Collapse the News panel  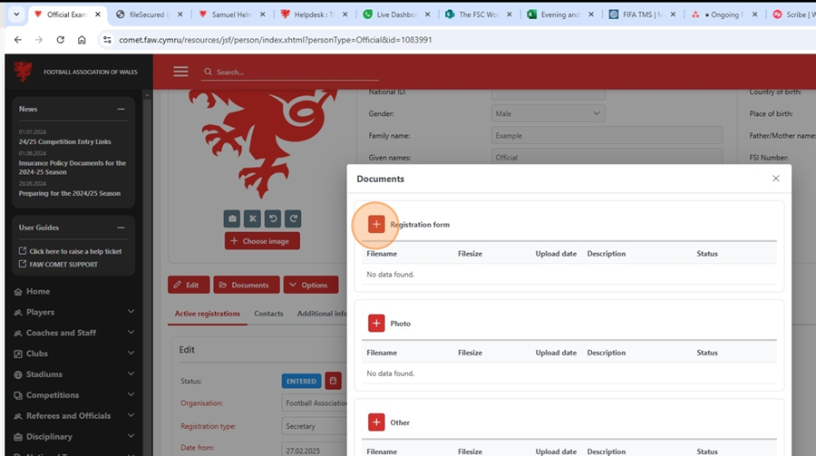[121, 109]
